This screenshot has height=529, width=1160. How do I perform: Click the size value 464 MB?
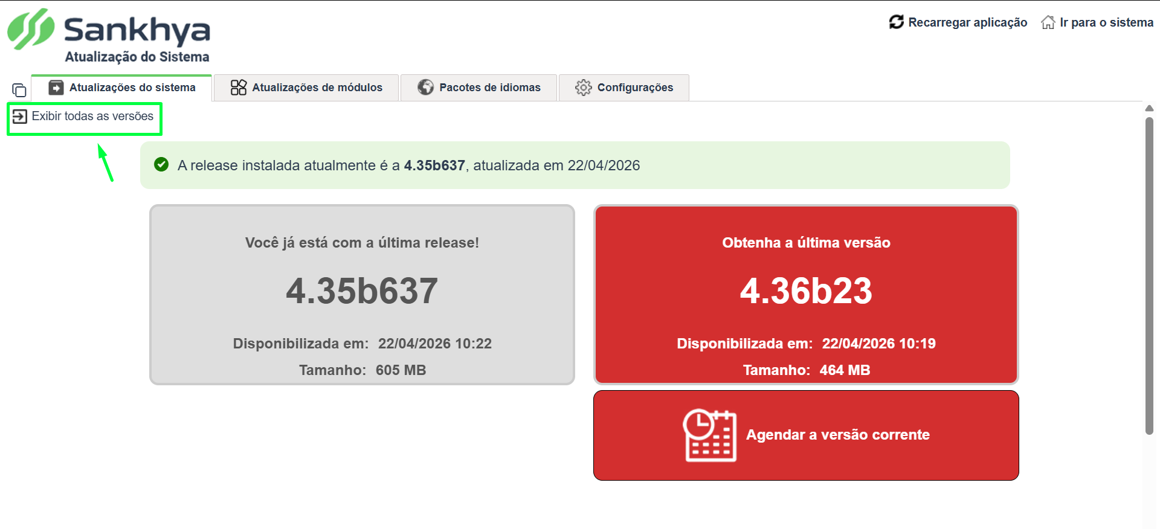(845, 370)
